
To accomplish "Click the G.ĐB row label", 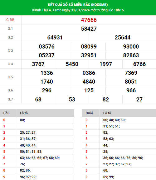I will coord(10,20).
